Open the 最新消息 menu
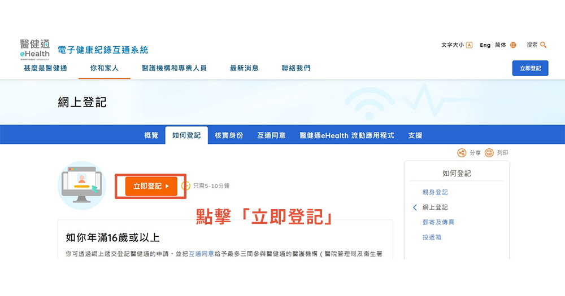 click(244, 68)
